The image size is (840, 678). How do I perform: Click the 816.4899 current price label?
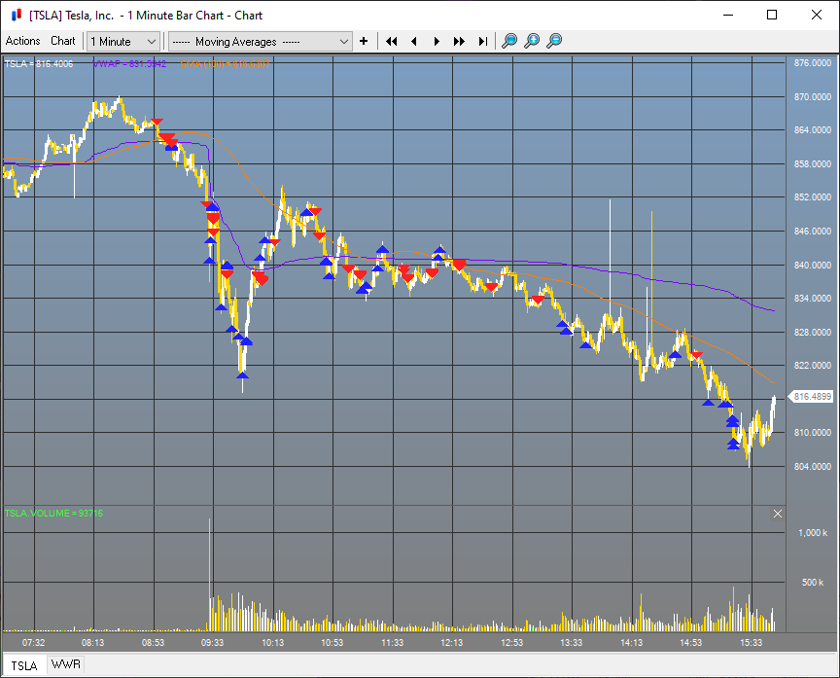pos(813,397)
